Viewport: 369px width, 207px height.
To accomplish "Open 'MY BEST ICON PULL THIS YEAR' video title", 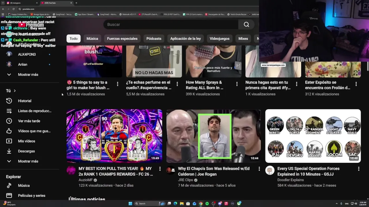I will pyautogui.click(x=116, y=171).
